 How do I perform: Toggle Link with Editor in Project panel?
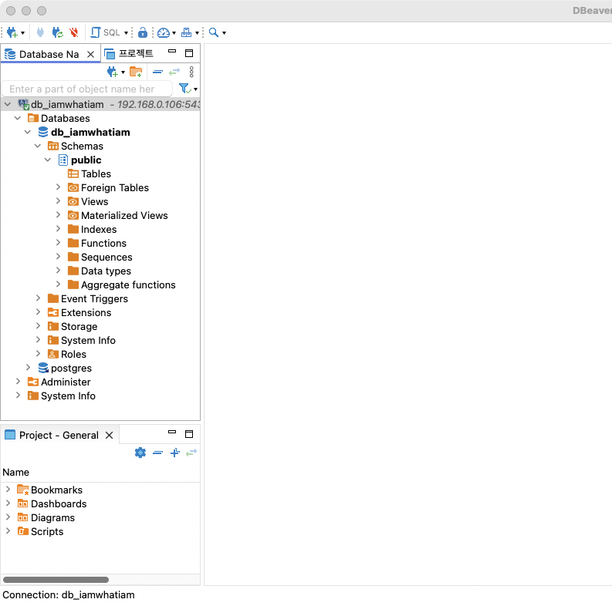point(191,453)
